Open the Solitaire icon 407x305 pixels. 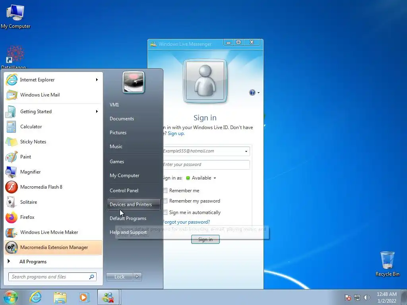pyautogui.click(x=11, y=202)
